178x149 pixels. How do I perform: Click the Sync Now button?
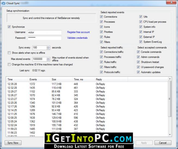coord(13,143)
